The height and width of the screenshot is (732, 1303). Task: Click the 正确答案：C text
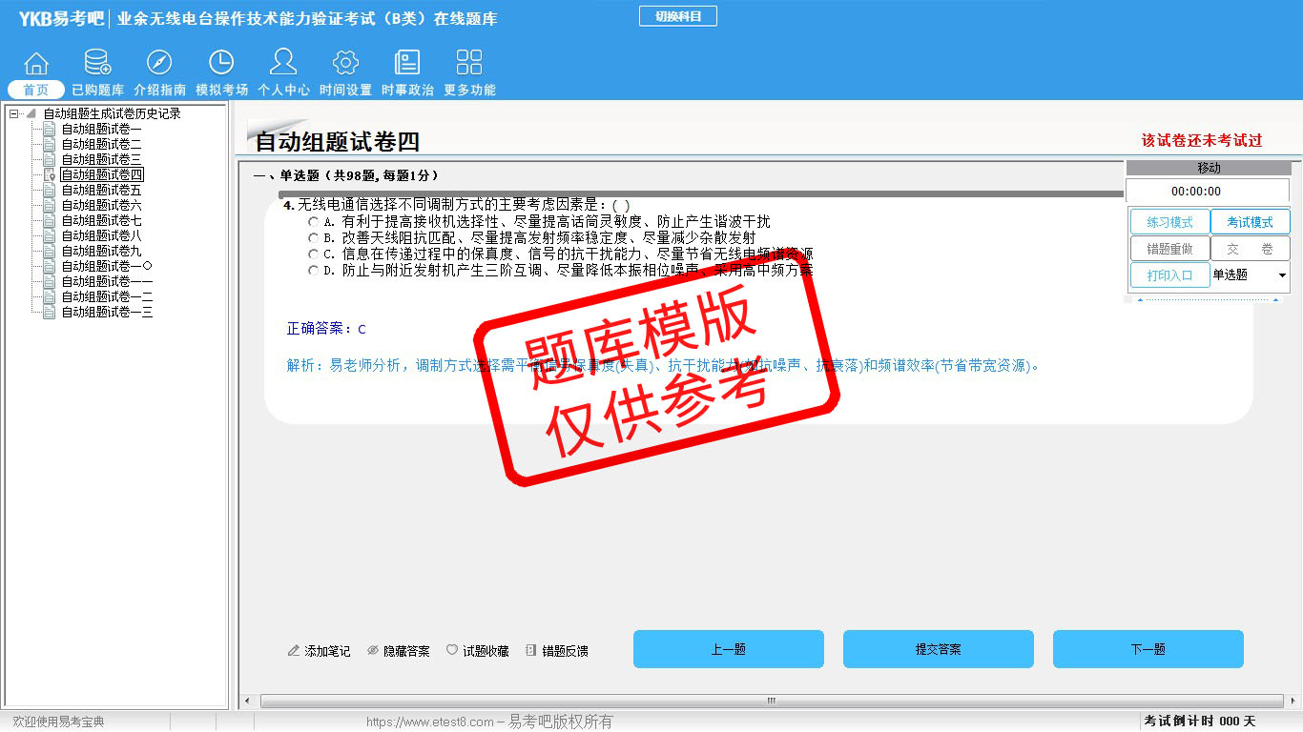326,330
